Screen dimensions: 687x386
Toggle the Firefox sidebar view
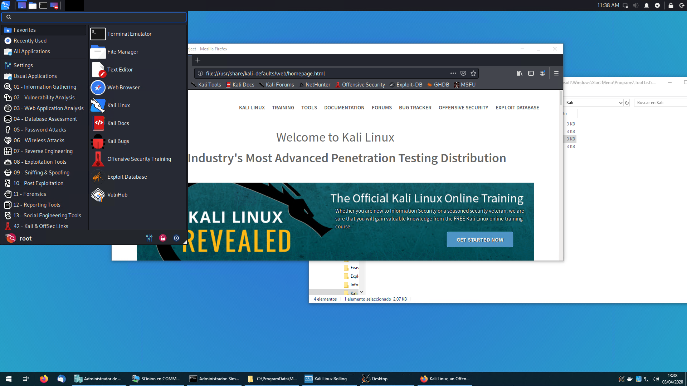tap(531, 73)
